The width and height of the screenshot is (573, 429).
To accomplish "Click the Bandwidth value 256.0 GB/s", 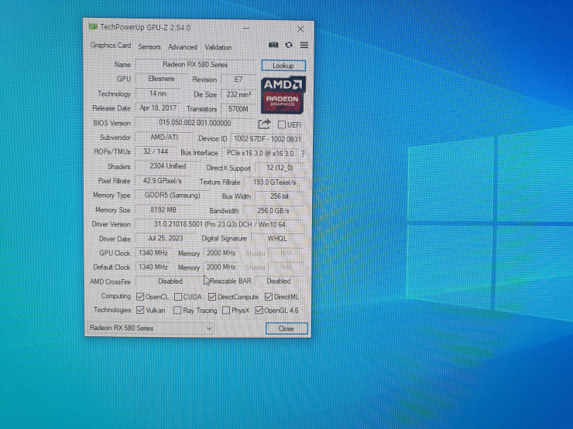I will 273,211.
